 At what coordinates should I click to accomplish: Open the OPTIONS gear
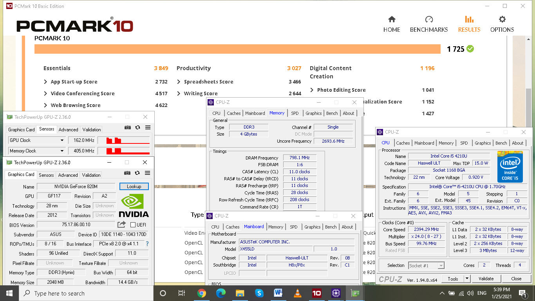click(x=502, y=24)
